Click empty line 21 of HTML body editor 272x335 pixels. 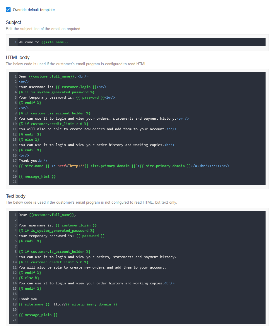tap(141, 182)
